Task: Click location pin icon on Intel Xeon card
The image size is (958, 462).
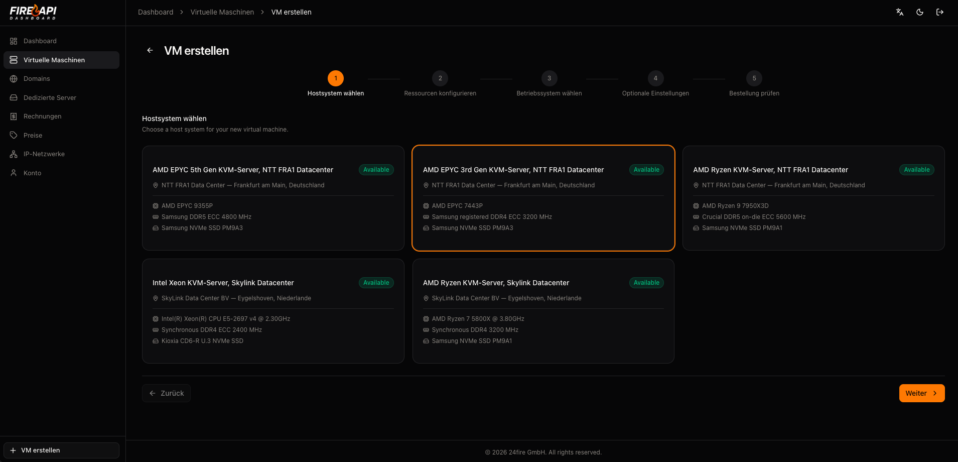Action: [x=156, y=298]
